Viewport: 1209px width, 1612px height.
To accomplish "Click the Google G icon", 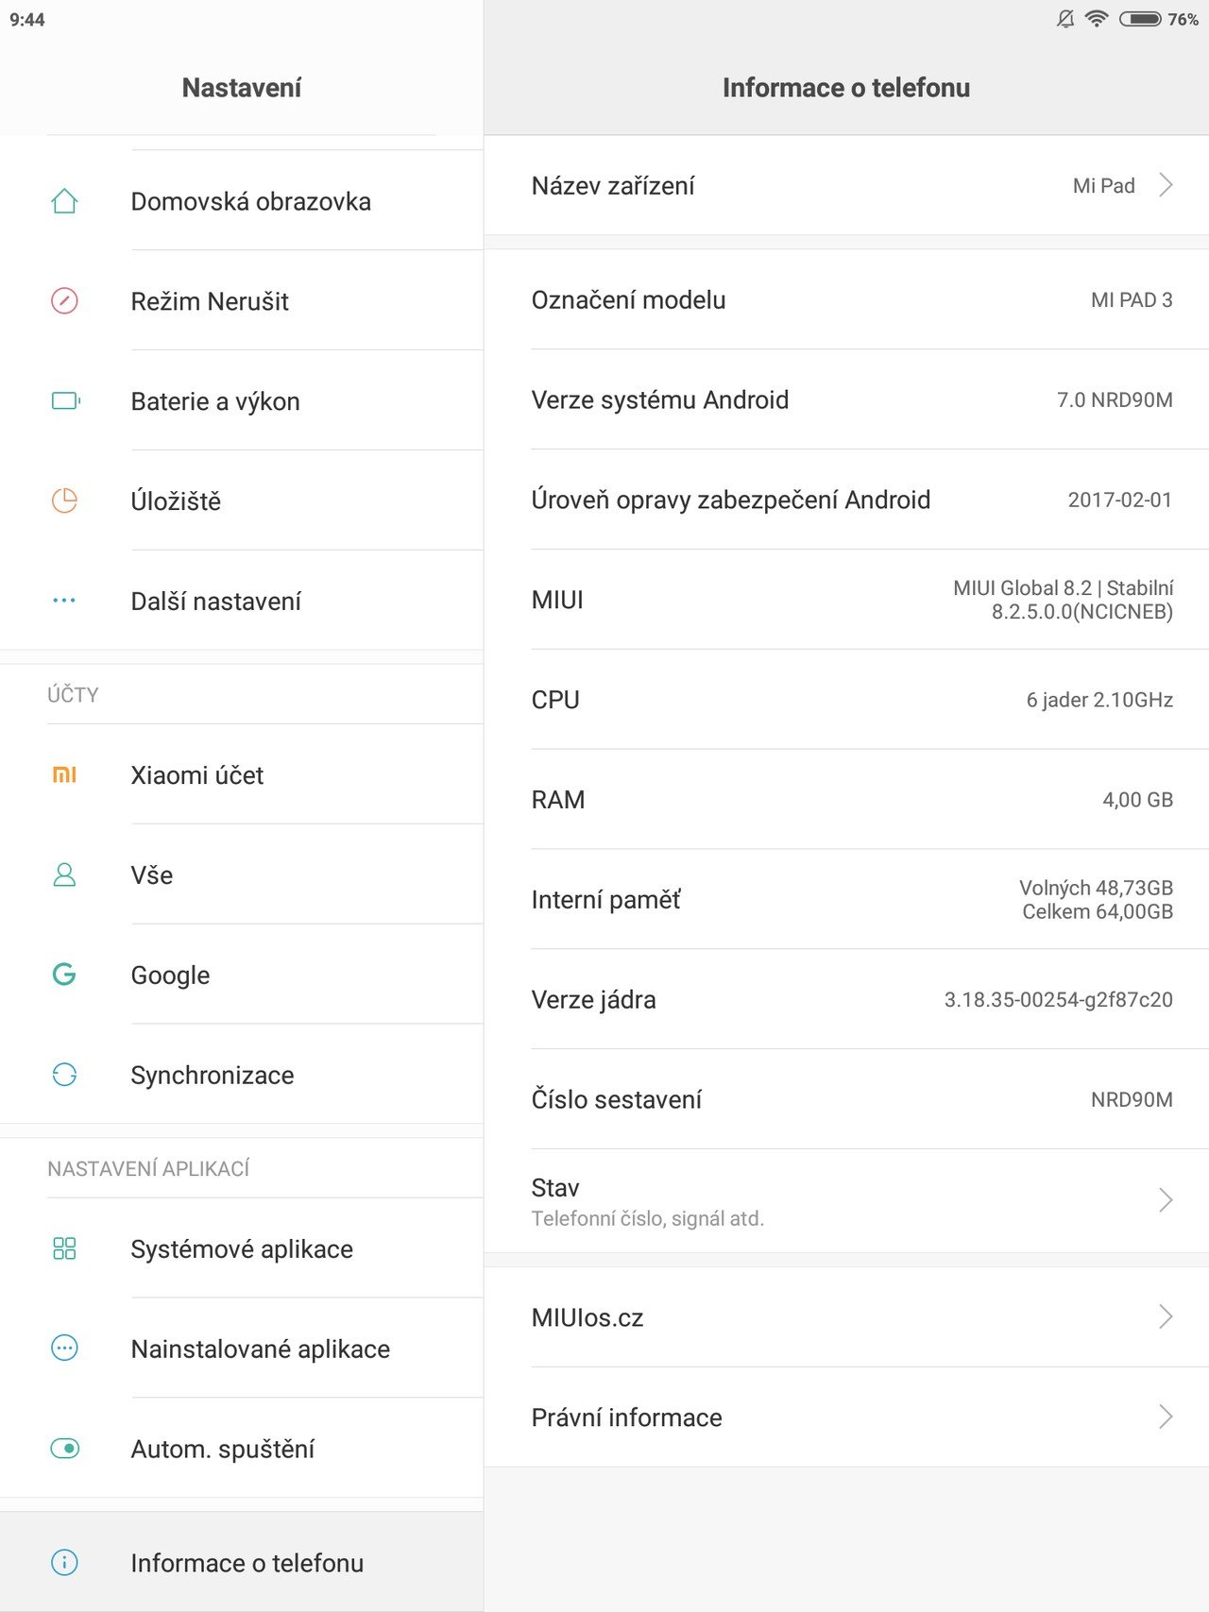I will click(x=62, y=975).
